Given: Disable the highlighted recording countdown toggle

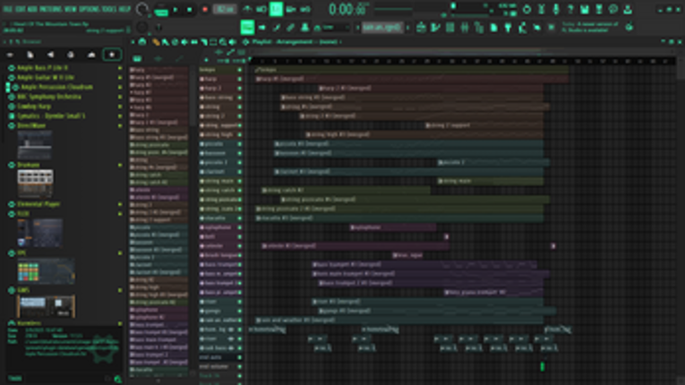Looking at the screenshot, I should point(276,9).
